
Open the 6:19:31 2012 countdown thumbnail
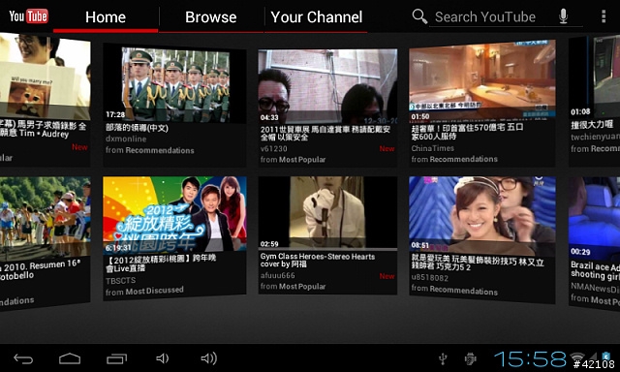(174, 214)
